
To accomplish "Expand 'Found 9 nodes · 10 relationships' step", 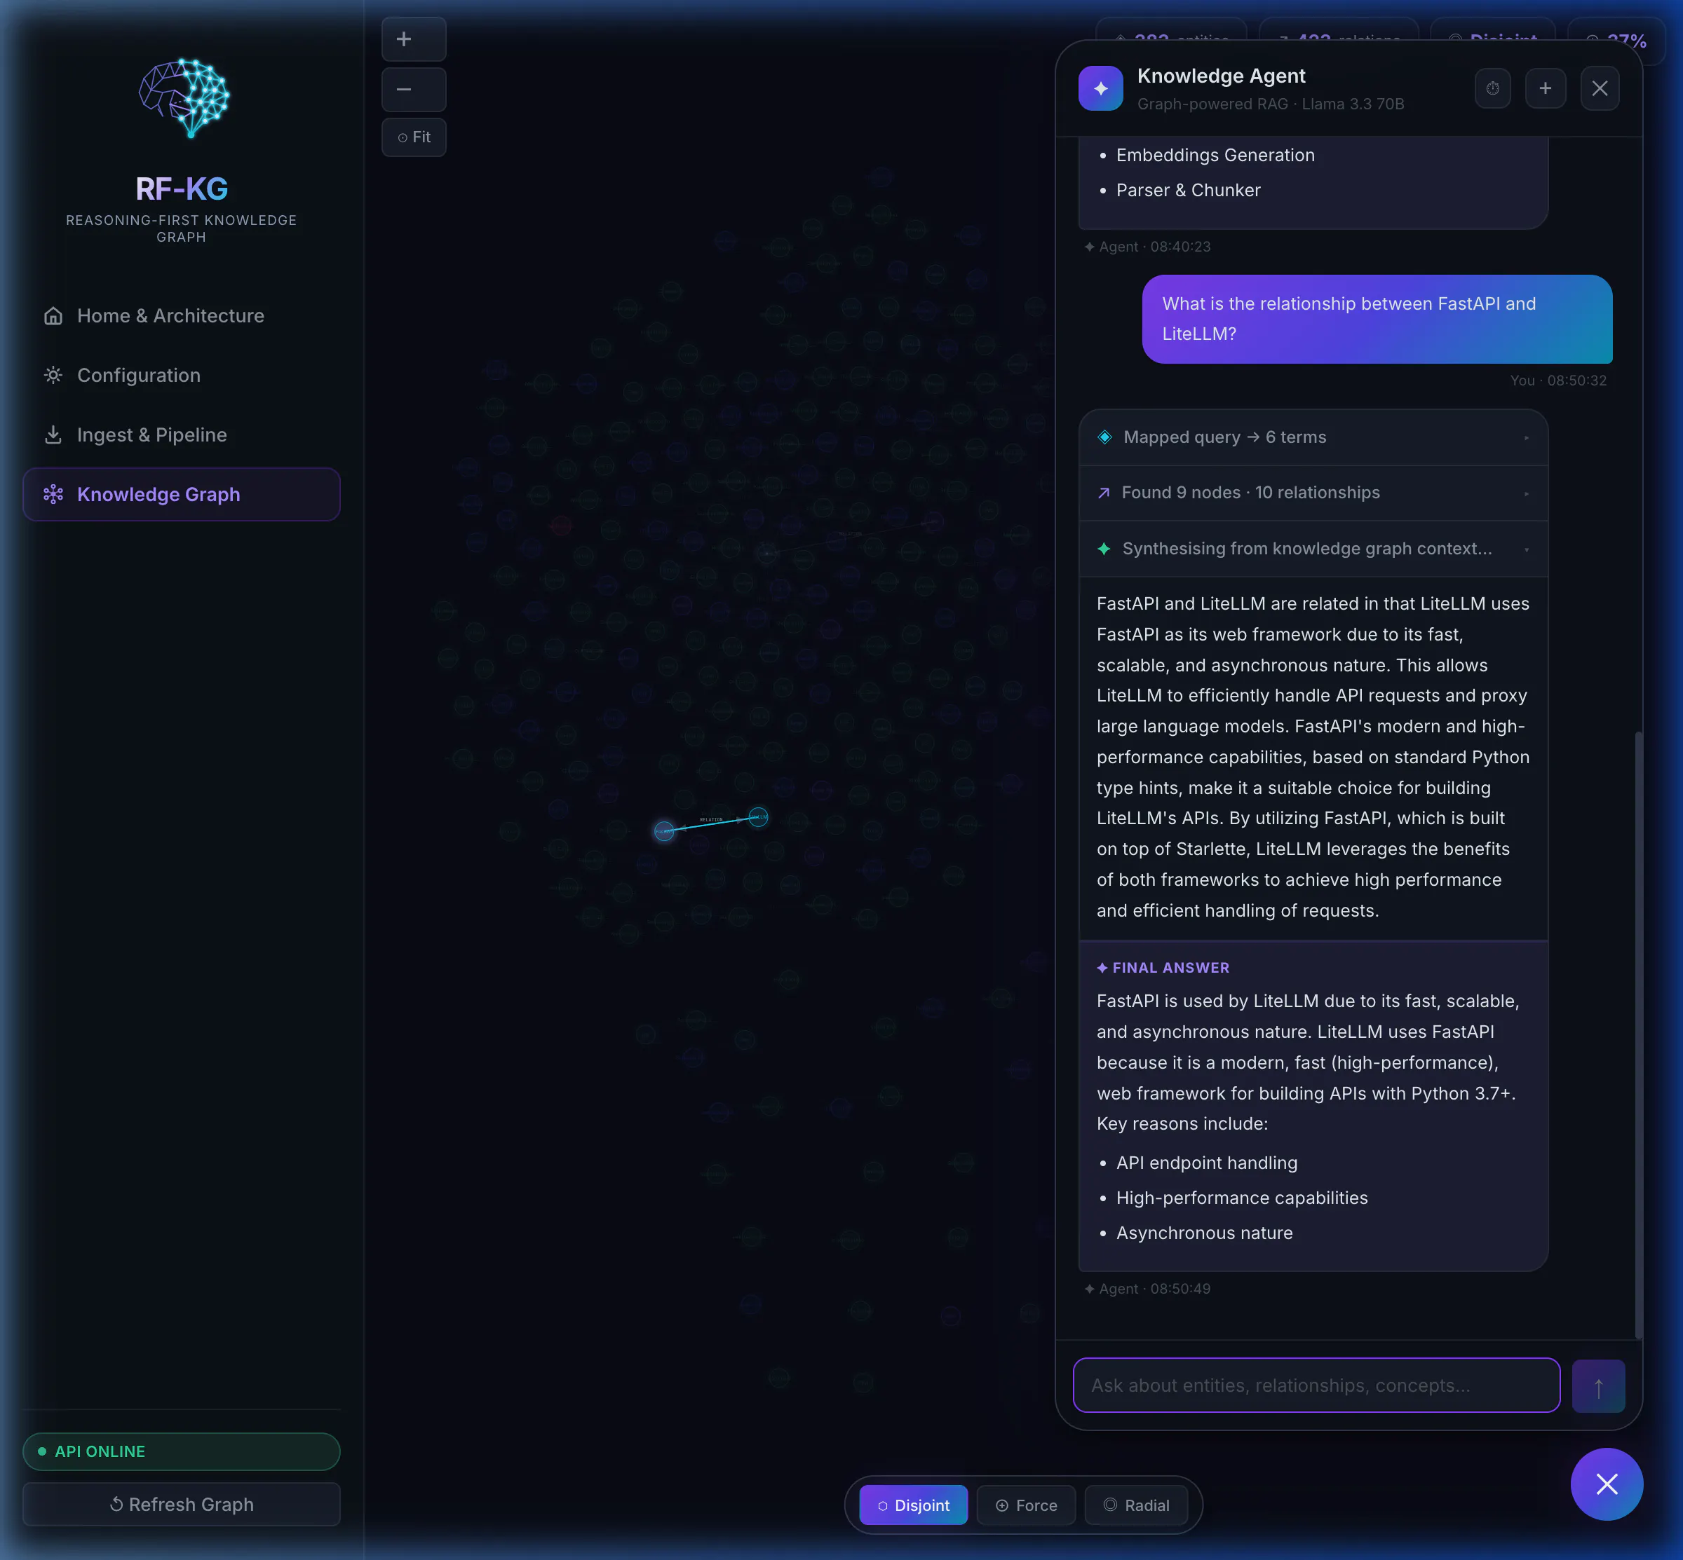I will point(1313,493).
